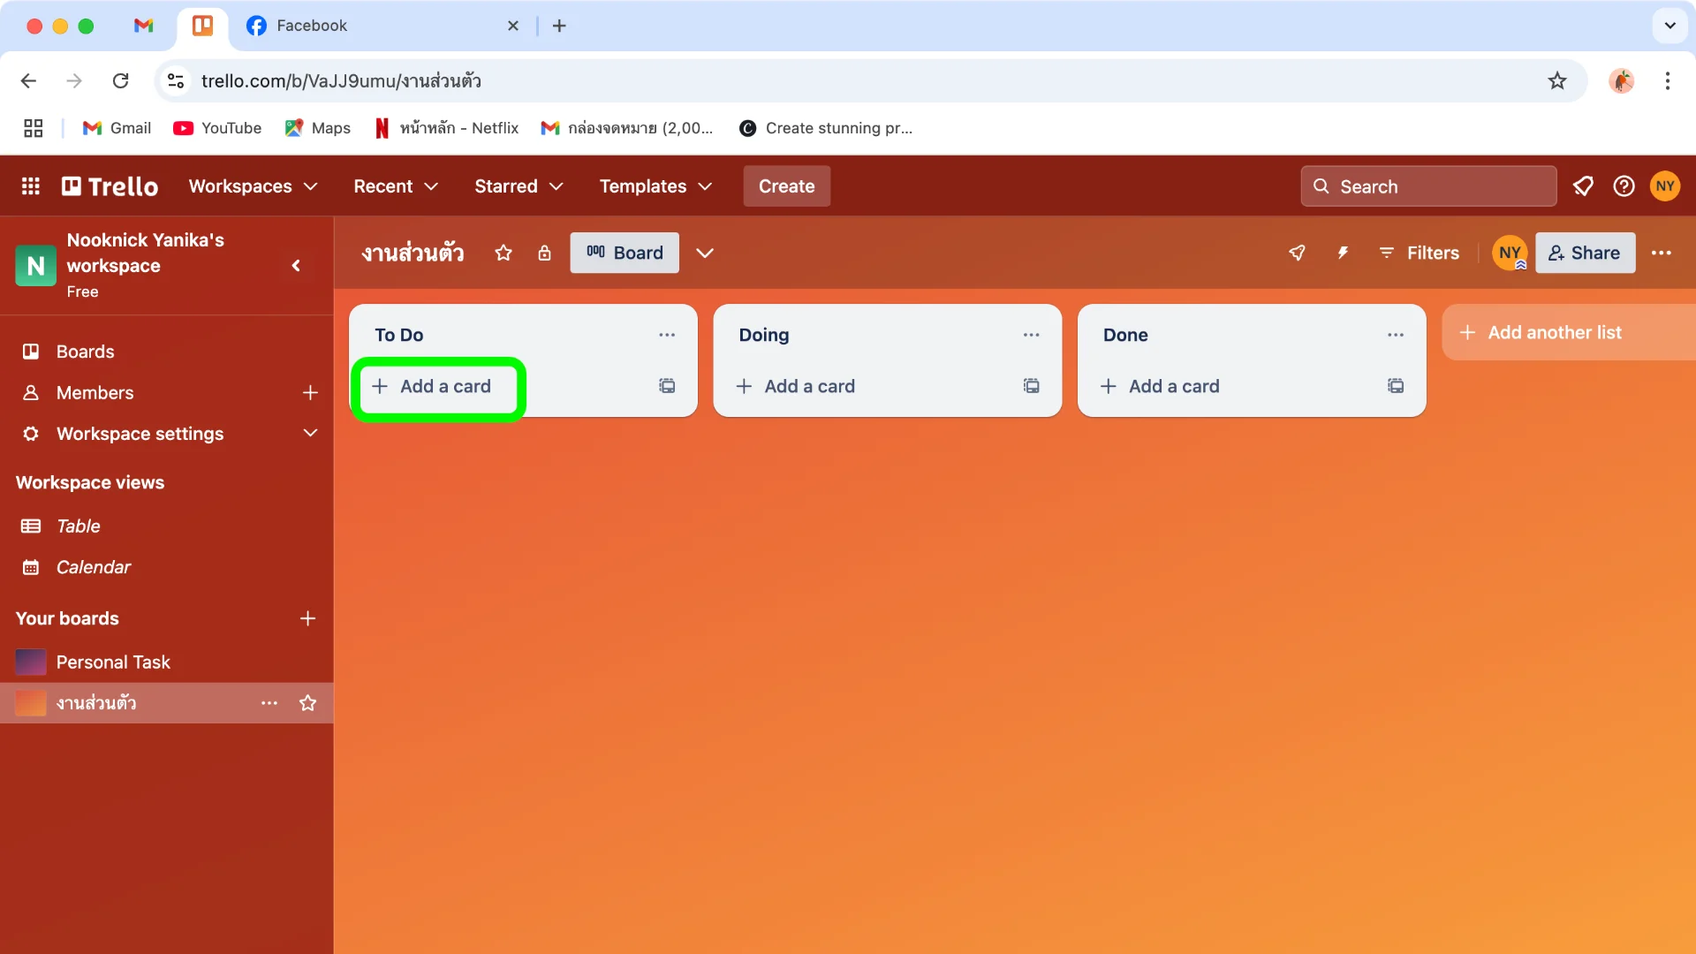Viewport: 1696px width, 954px height.
Task: Collapse the workspace sidebar
Action: click(x=296, y=265)
